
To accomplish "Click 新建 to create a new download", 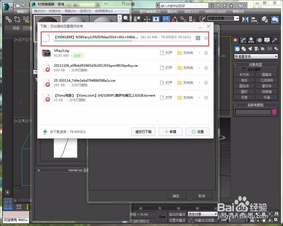I will tap(171, 132).
